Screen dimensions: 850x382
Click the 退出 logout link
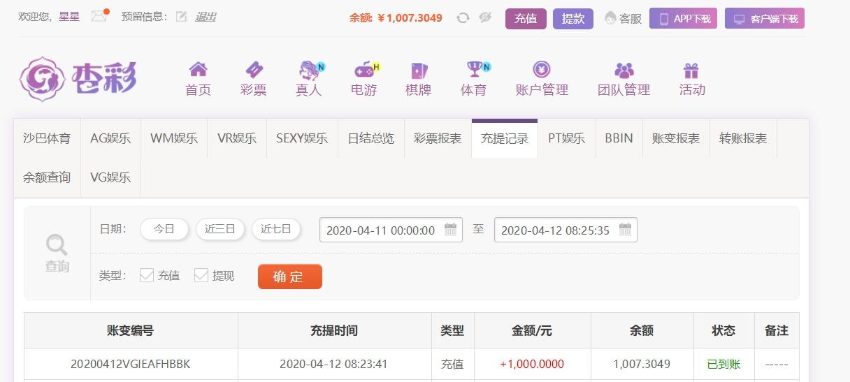pos(206,17)
